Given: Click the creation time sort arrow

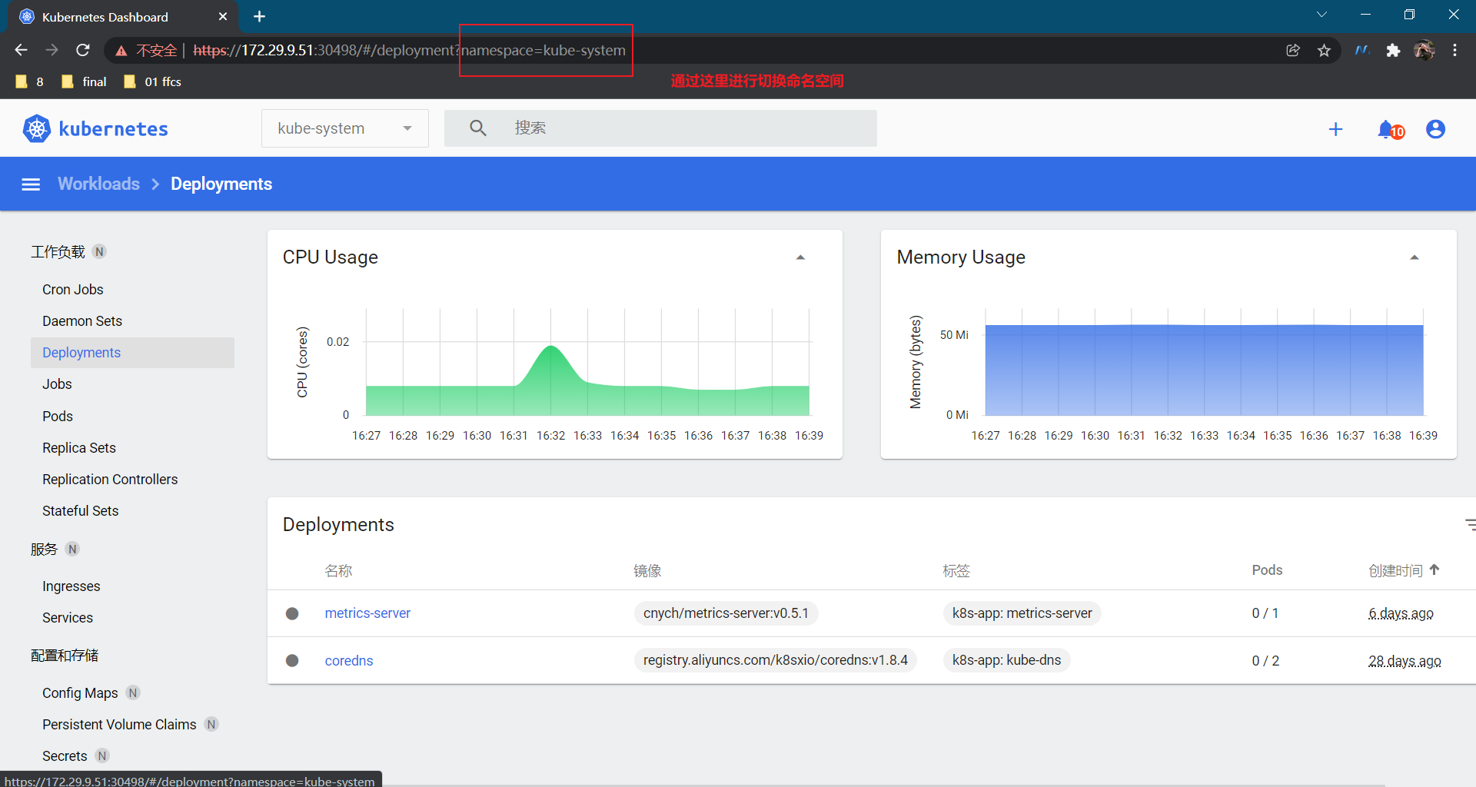Looking at the screenshot, I should [x=1434, y=569].
